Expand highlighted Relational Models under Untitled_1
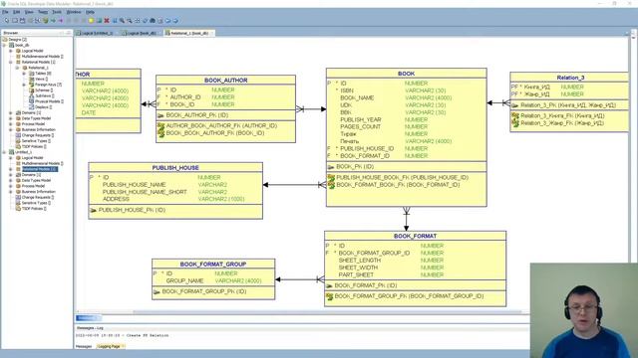The image size is (638, 358). pos(11,169)
